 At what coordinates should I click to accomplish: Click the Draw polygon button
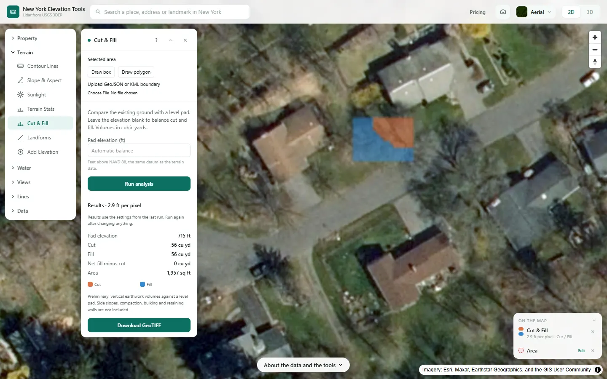coord(136,72)
